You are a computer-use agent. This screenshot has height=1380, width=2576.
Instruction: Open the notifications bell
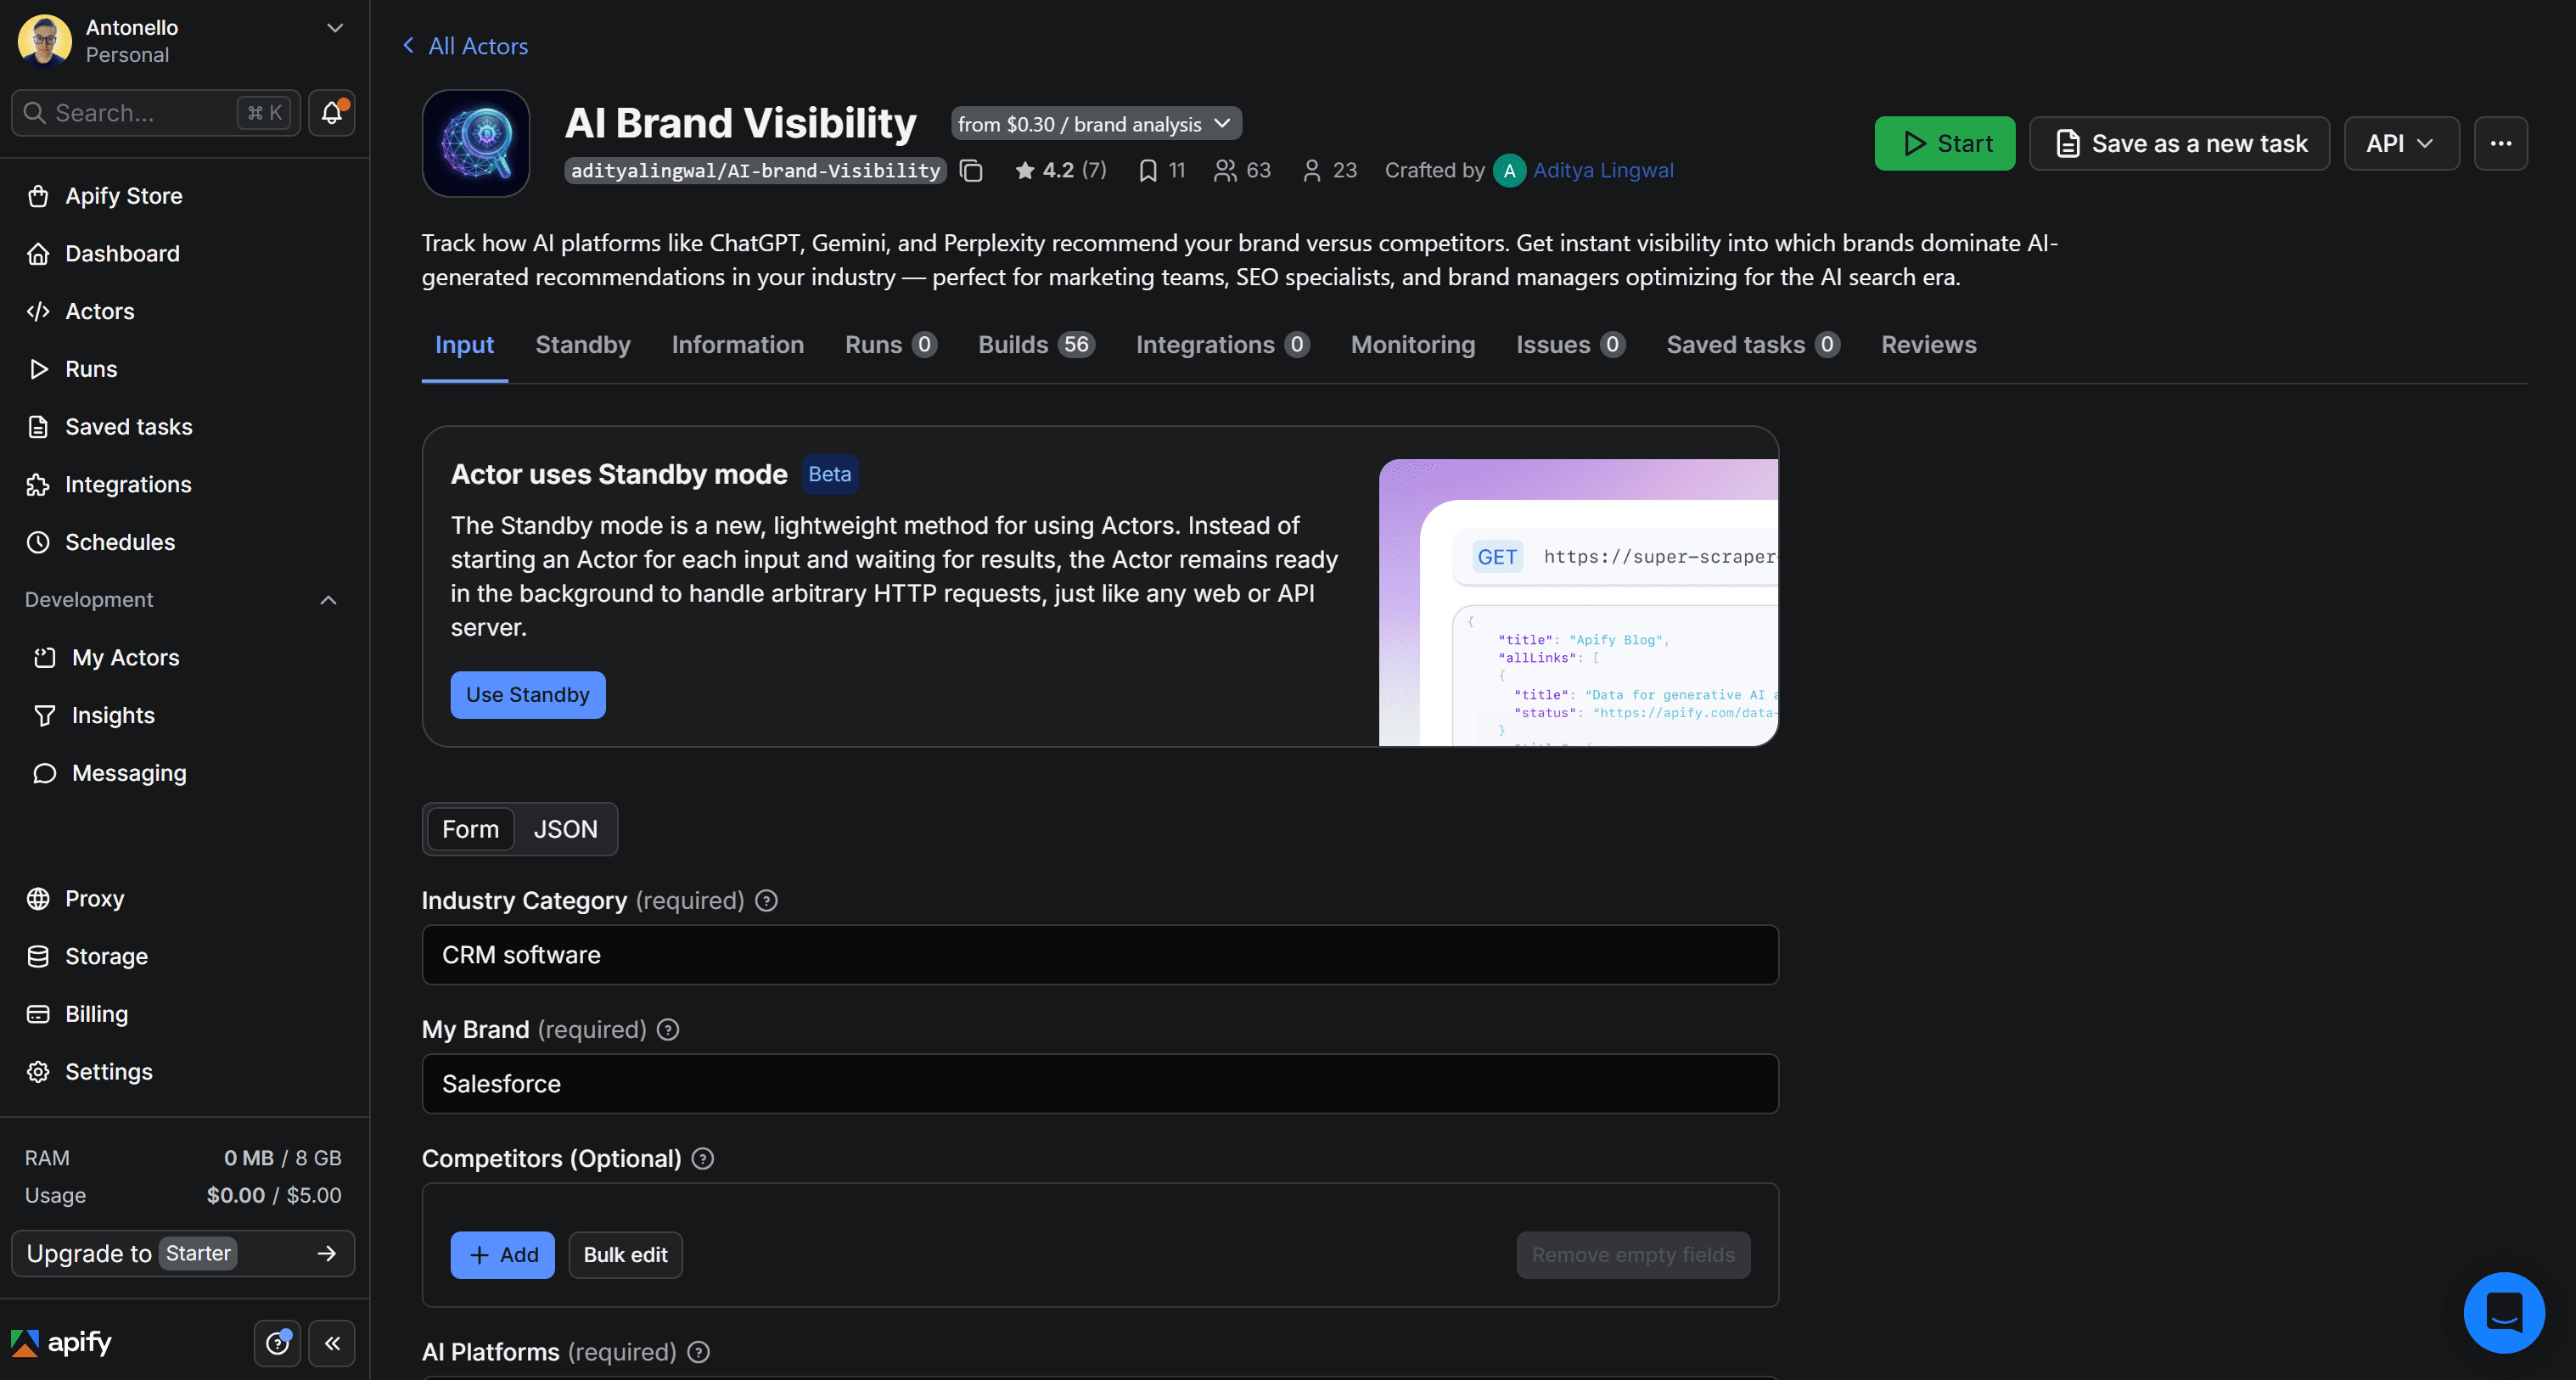tap(331, 112)
